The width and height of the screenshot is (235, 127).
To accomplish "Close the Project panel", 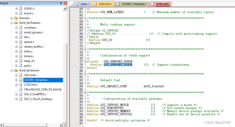I will (65, 3).
